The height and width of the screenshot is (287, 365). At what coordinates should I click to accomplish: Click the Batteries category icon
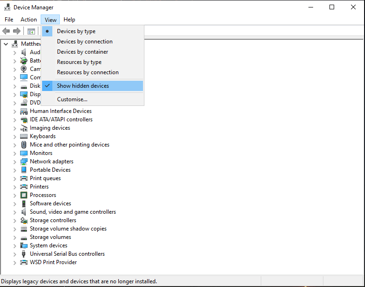(x=24, y=61)
